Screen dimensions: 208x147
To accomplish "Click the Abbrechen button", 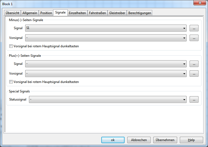I will tap(139, 140).
